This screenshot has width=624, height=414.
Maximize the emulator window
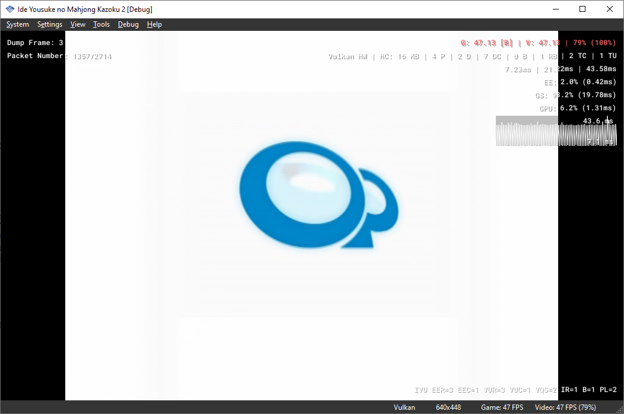tap(582, 9)
